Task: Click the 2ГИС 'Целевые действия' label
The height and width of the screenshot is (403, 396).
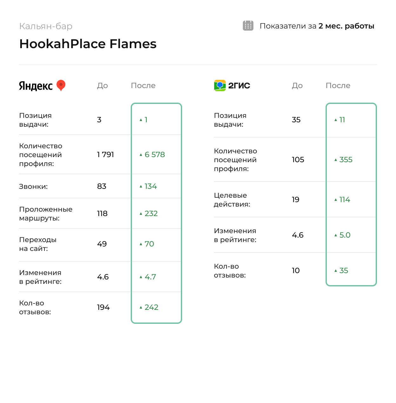Action: (x=232, y=200)
